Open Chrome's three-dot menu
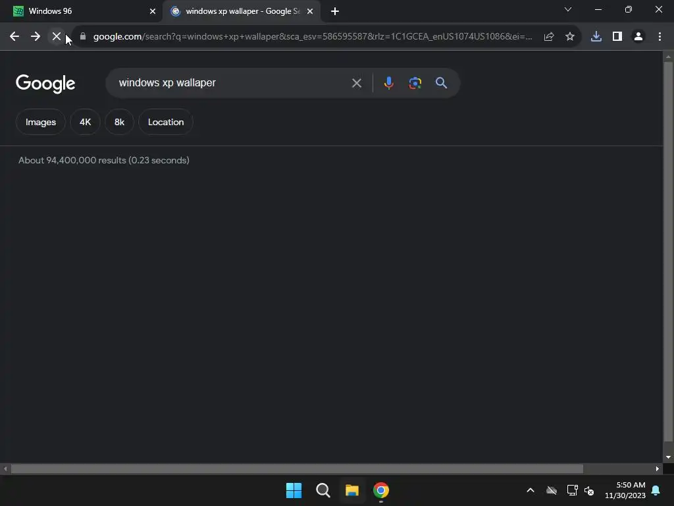Viewport: 674px width, 506px height. (660, 37)
